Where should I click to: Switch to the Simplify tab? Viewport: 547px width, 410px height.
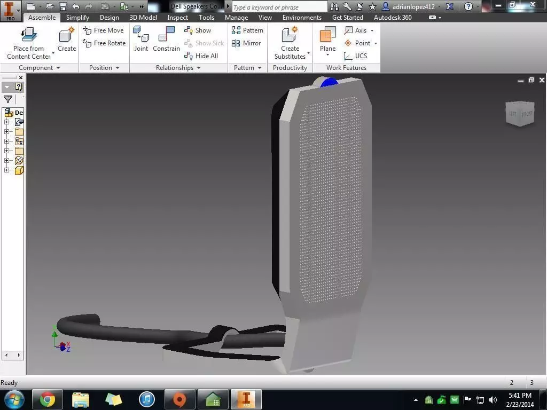pyautogui.click(x=77, y=18)
